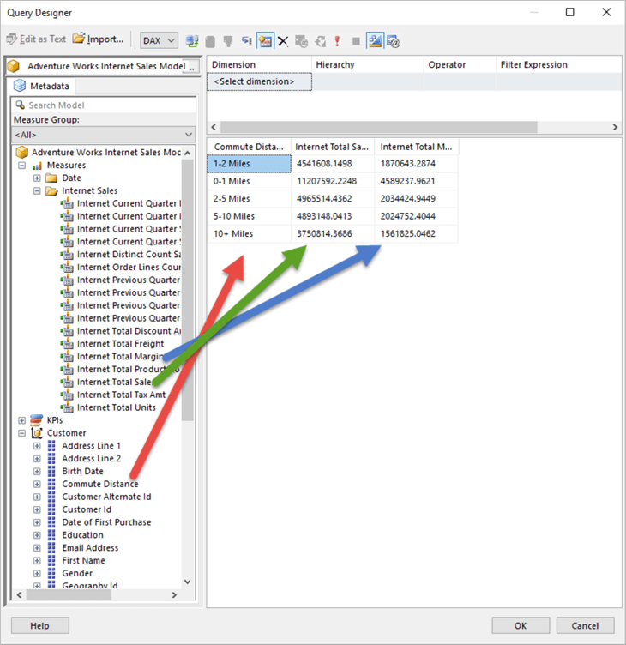Expand the Address Line 1 attribute

point(37,446)
